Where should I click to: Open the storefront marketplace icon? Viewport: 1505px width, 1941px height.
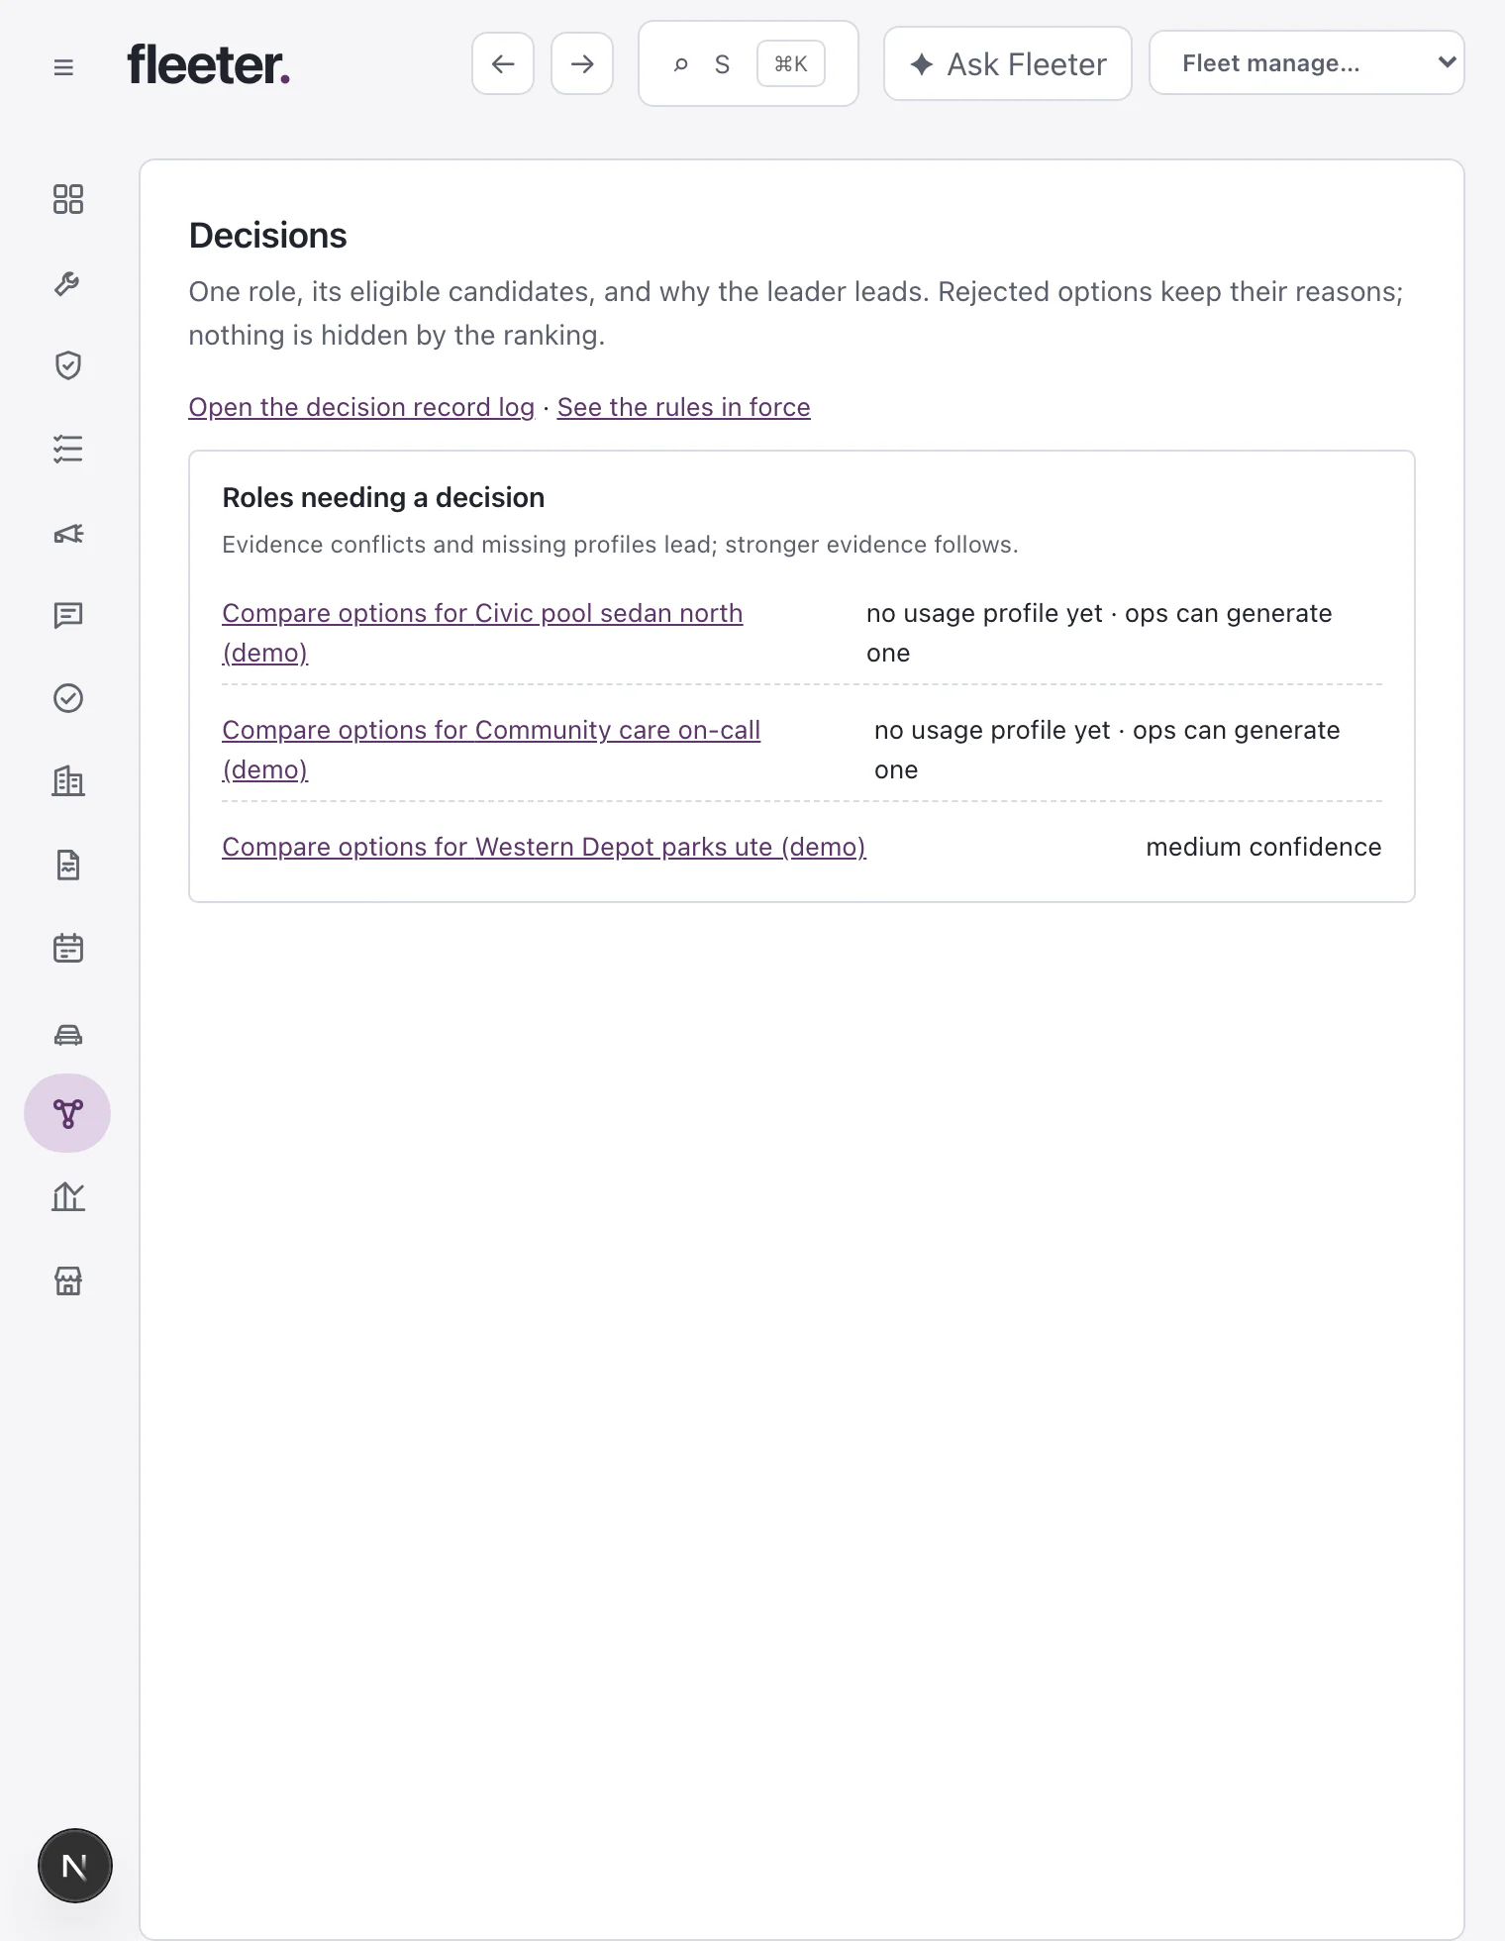tap(67, 1280)
